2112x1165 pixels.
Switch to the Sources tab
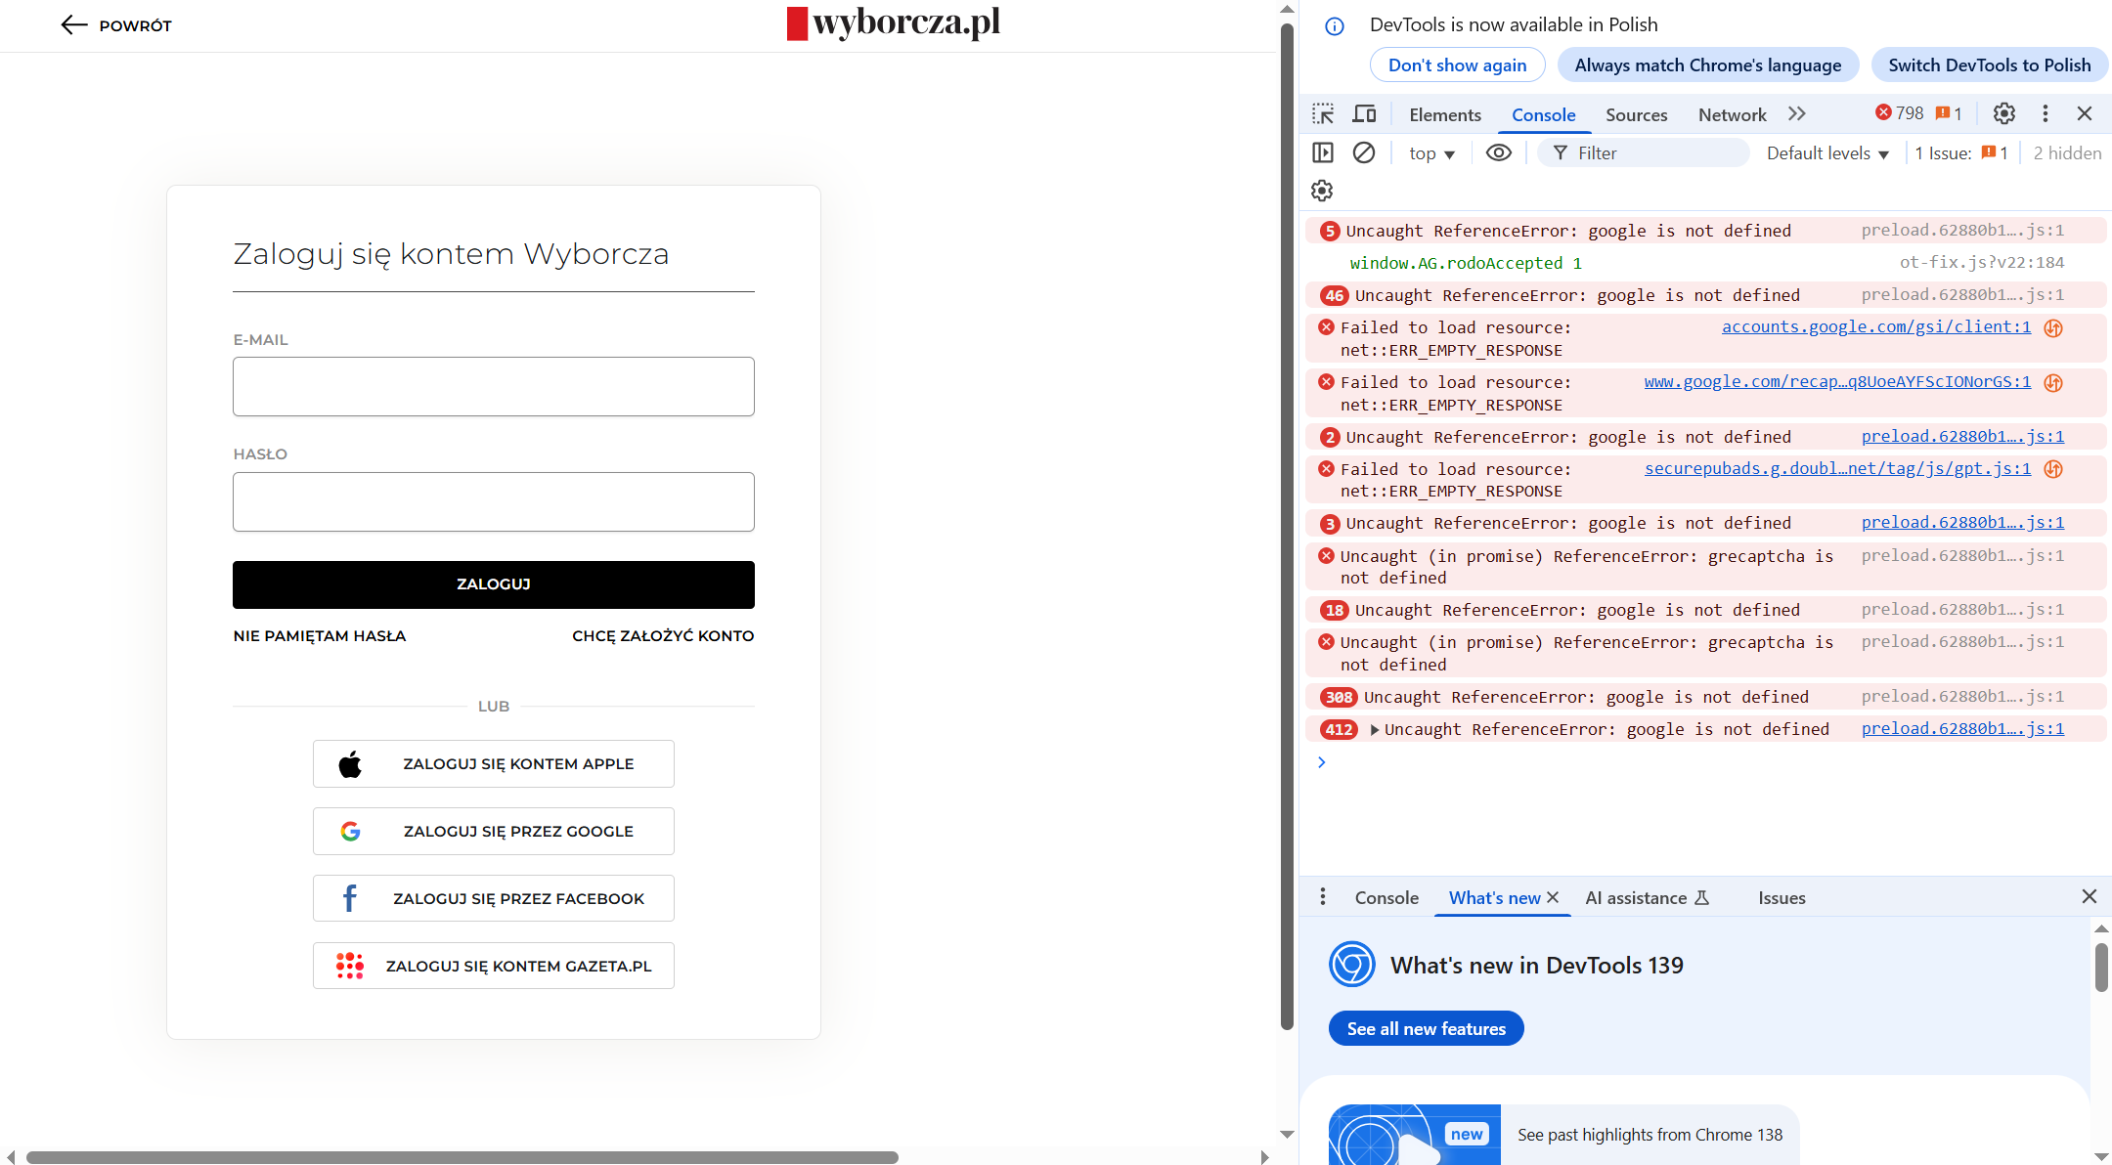point(1637,115)
